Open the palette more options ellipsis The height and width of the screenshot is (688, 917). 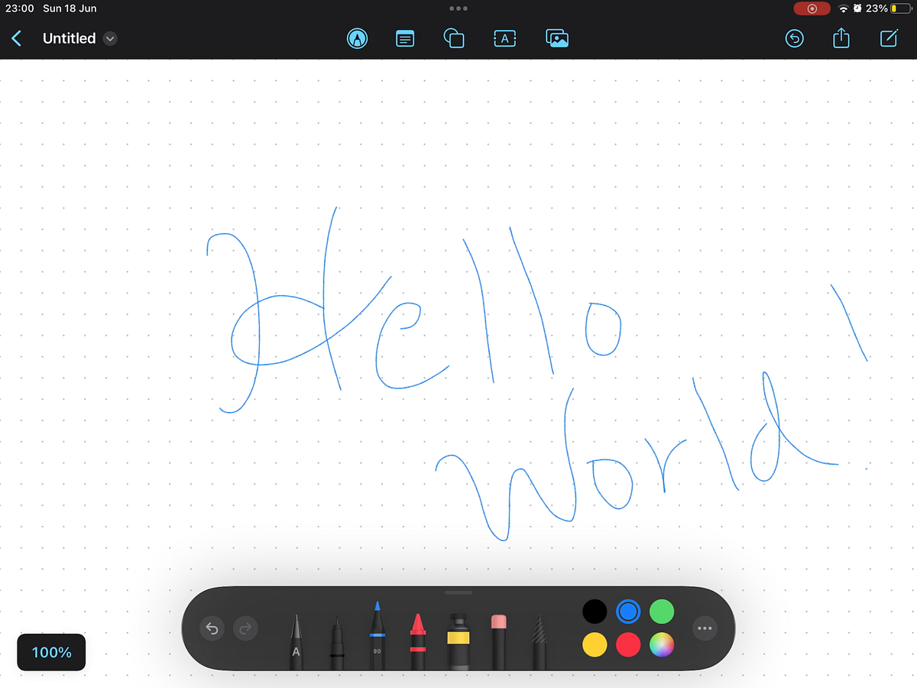pyautogui.click(x=705, y=628)
